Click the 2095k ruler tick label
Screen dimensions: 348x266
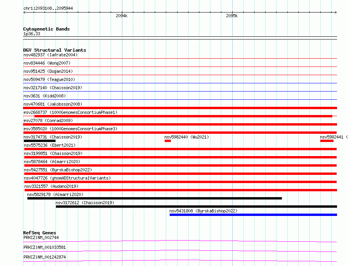click(x=232, y=16)
